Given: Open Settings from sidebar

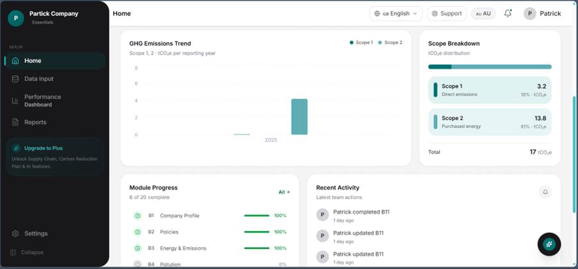Looking at the screenshot, I should point(55,234).
